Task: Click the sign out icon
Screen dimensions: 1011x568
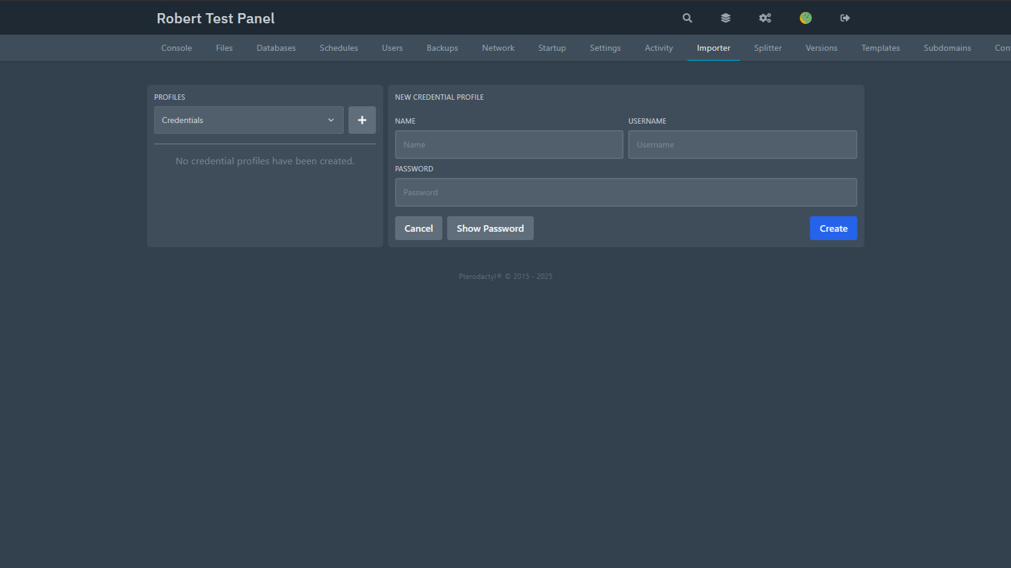Action: click(845, 18)
